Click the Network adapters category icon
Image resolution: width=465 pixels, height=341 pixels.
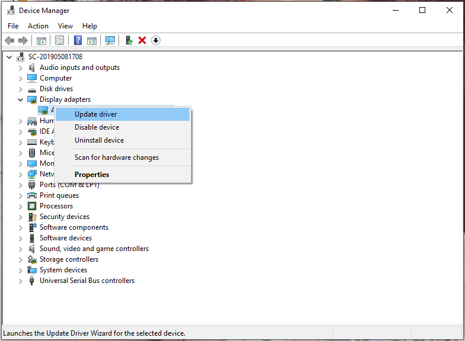tap(32, 174)
